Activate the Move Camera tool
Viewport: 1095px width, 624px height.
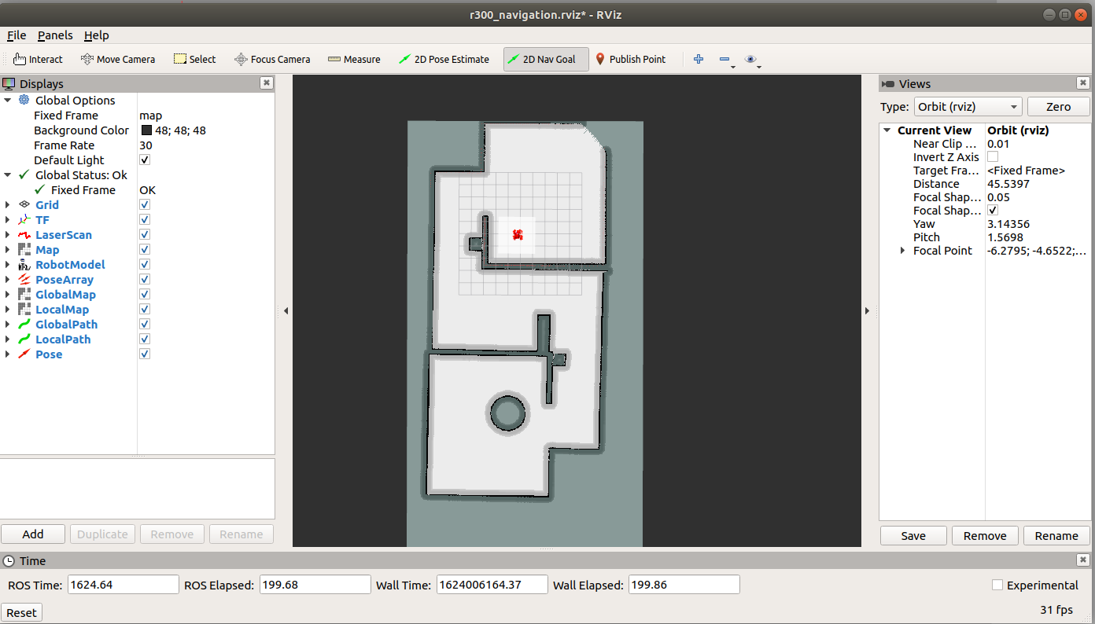[118, 59]
